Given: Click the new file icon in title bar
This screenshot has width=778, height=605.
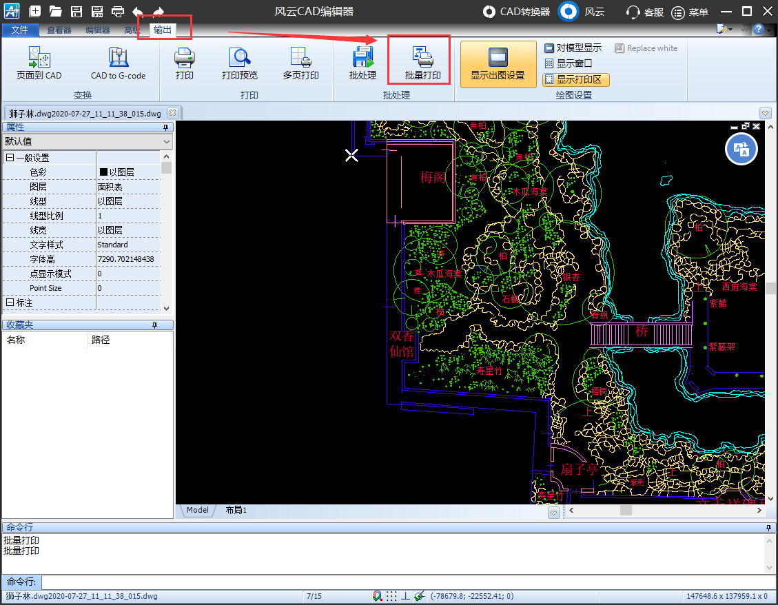Looking at the screenshot, I should (x=34, y=11).
